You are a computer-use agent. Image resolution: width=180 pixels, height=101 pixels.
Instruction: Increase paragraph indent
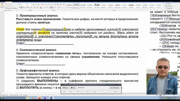pyautogui.click(x=58, y=4)
